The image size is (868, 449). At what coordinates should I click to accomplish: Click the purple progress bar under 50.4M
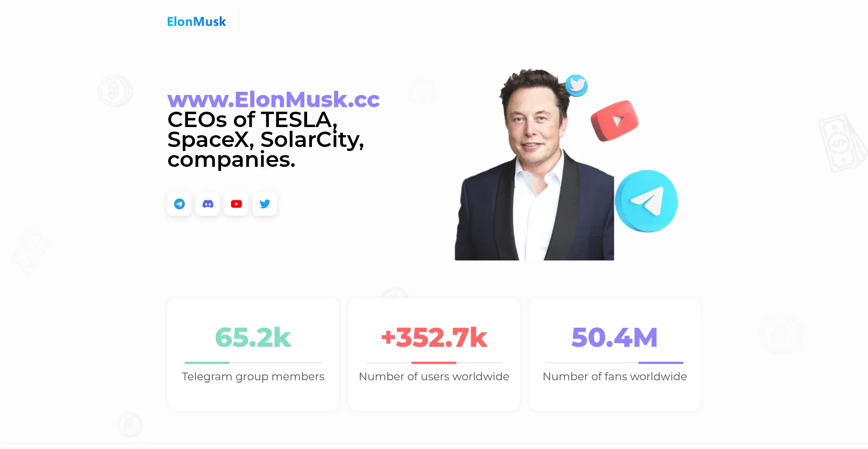[660, 363]
